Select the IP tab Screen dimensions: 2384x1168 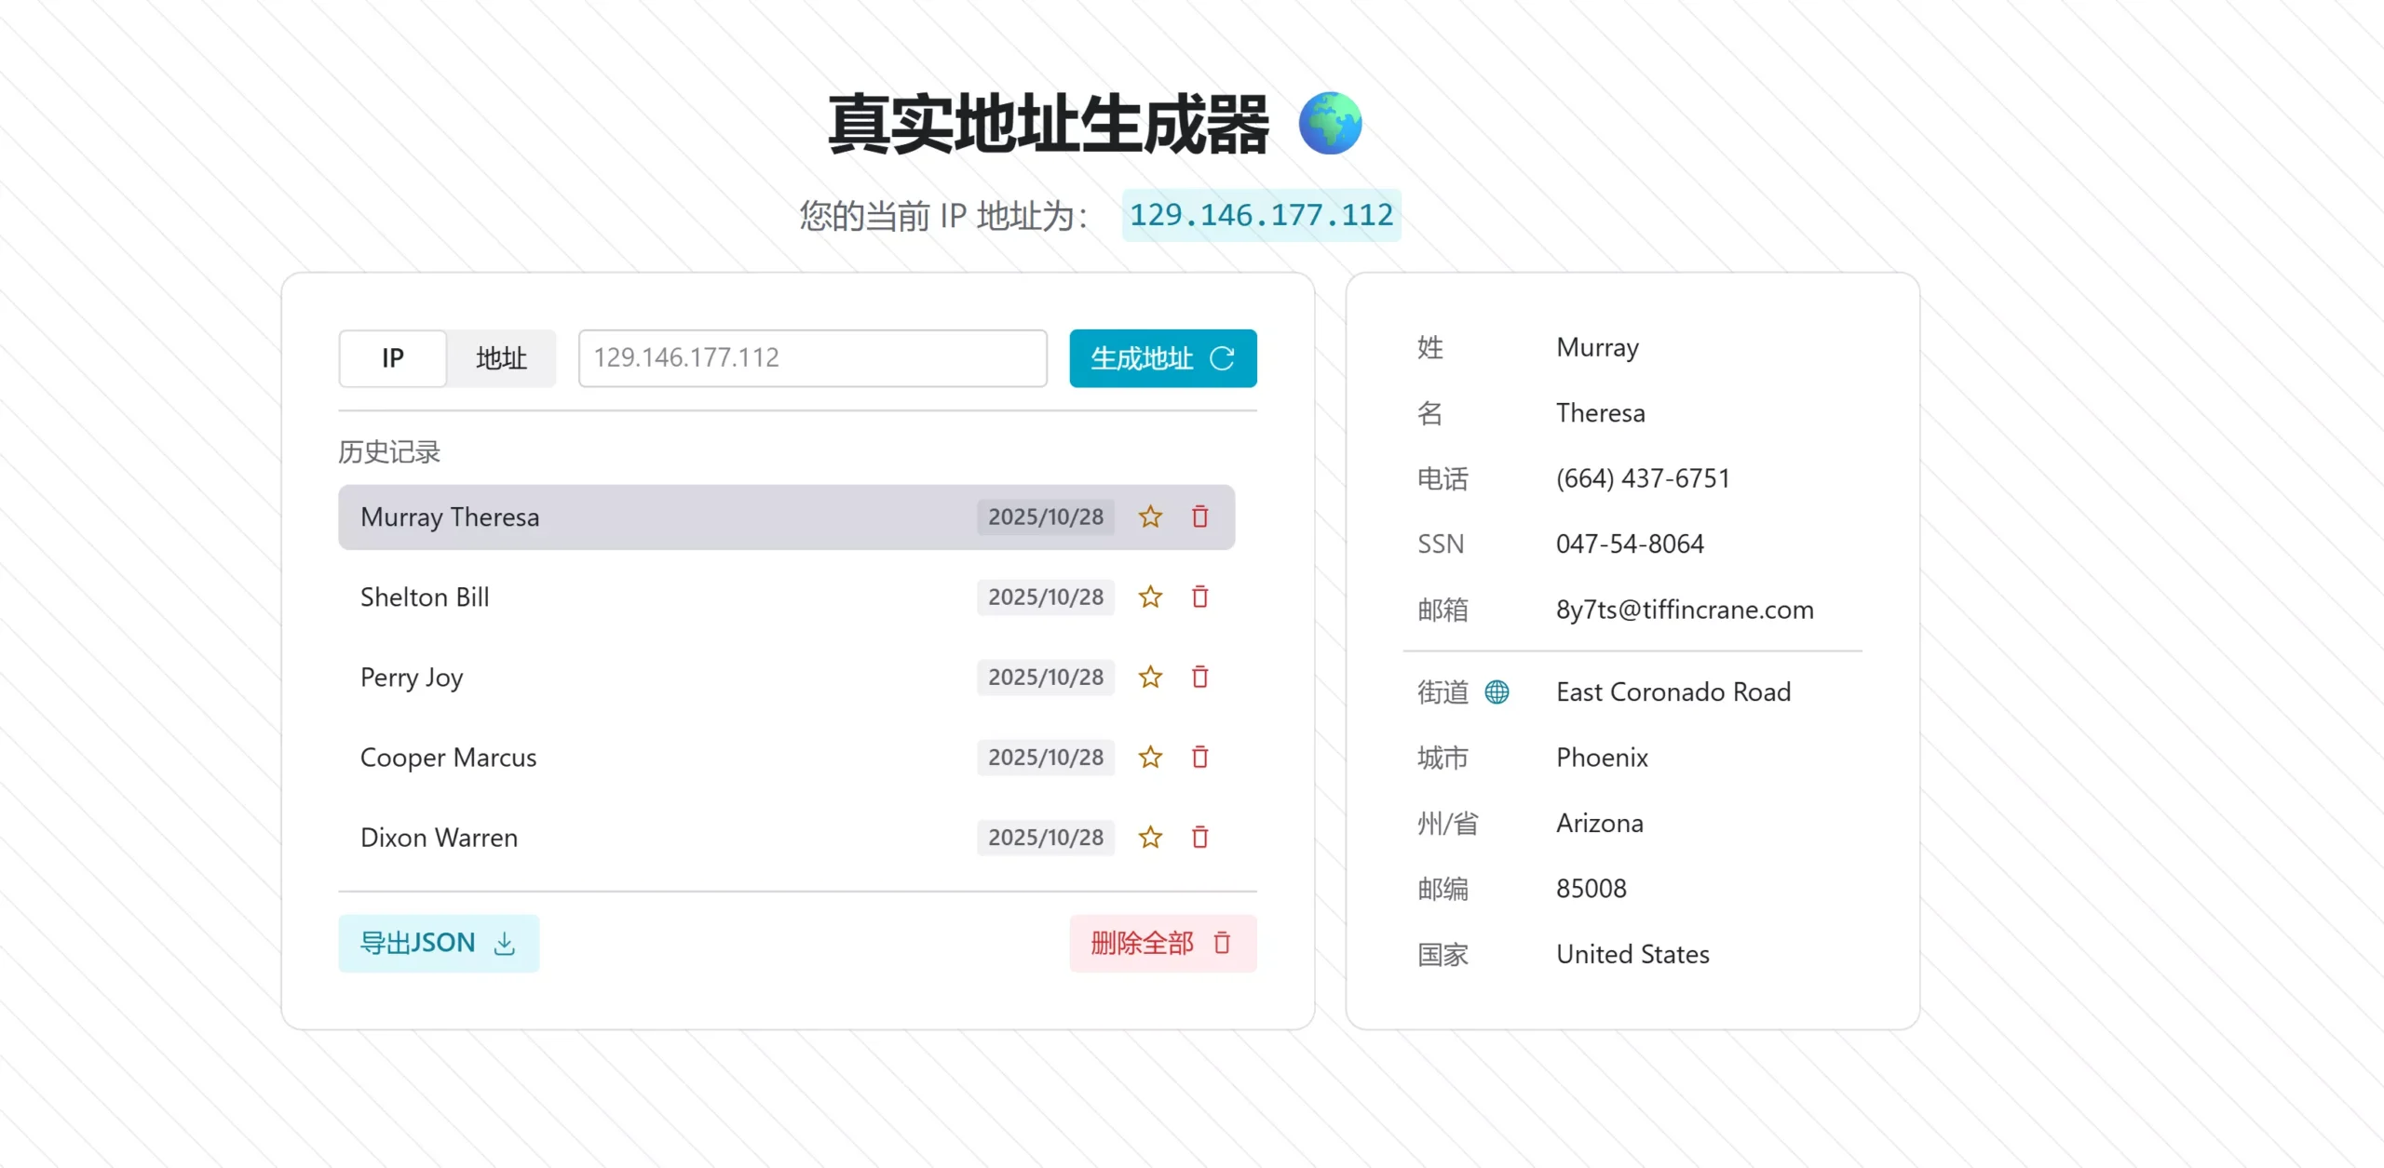coord(391,358)
